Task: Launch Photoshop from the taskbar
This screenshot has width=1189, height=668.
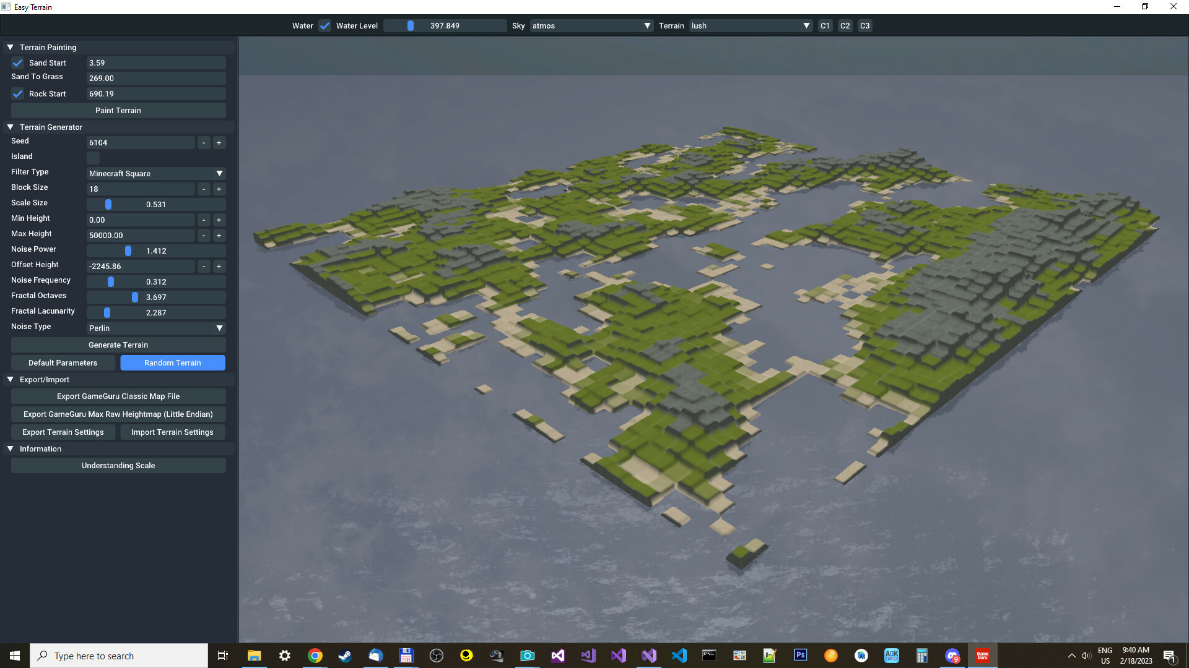Action: pyautogui.click(x=801, y=655)
